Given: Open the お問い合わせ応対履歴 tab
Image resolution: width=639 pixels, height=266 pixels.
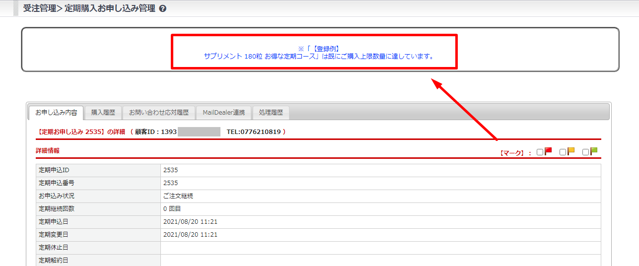Looking at the screenshot, I should point(158,113).
